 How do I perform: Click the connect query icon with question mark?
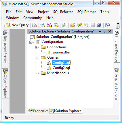[x=79, y=25]
